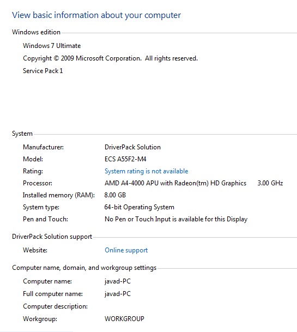
Task: Select the page heading 'View basic information about your computer'
Action: 96,15
